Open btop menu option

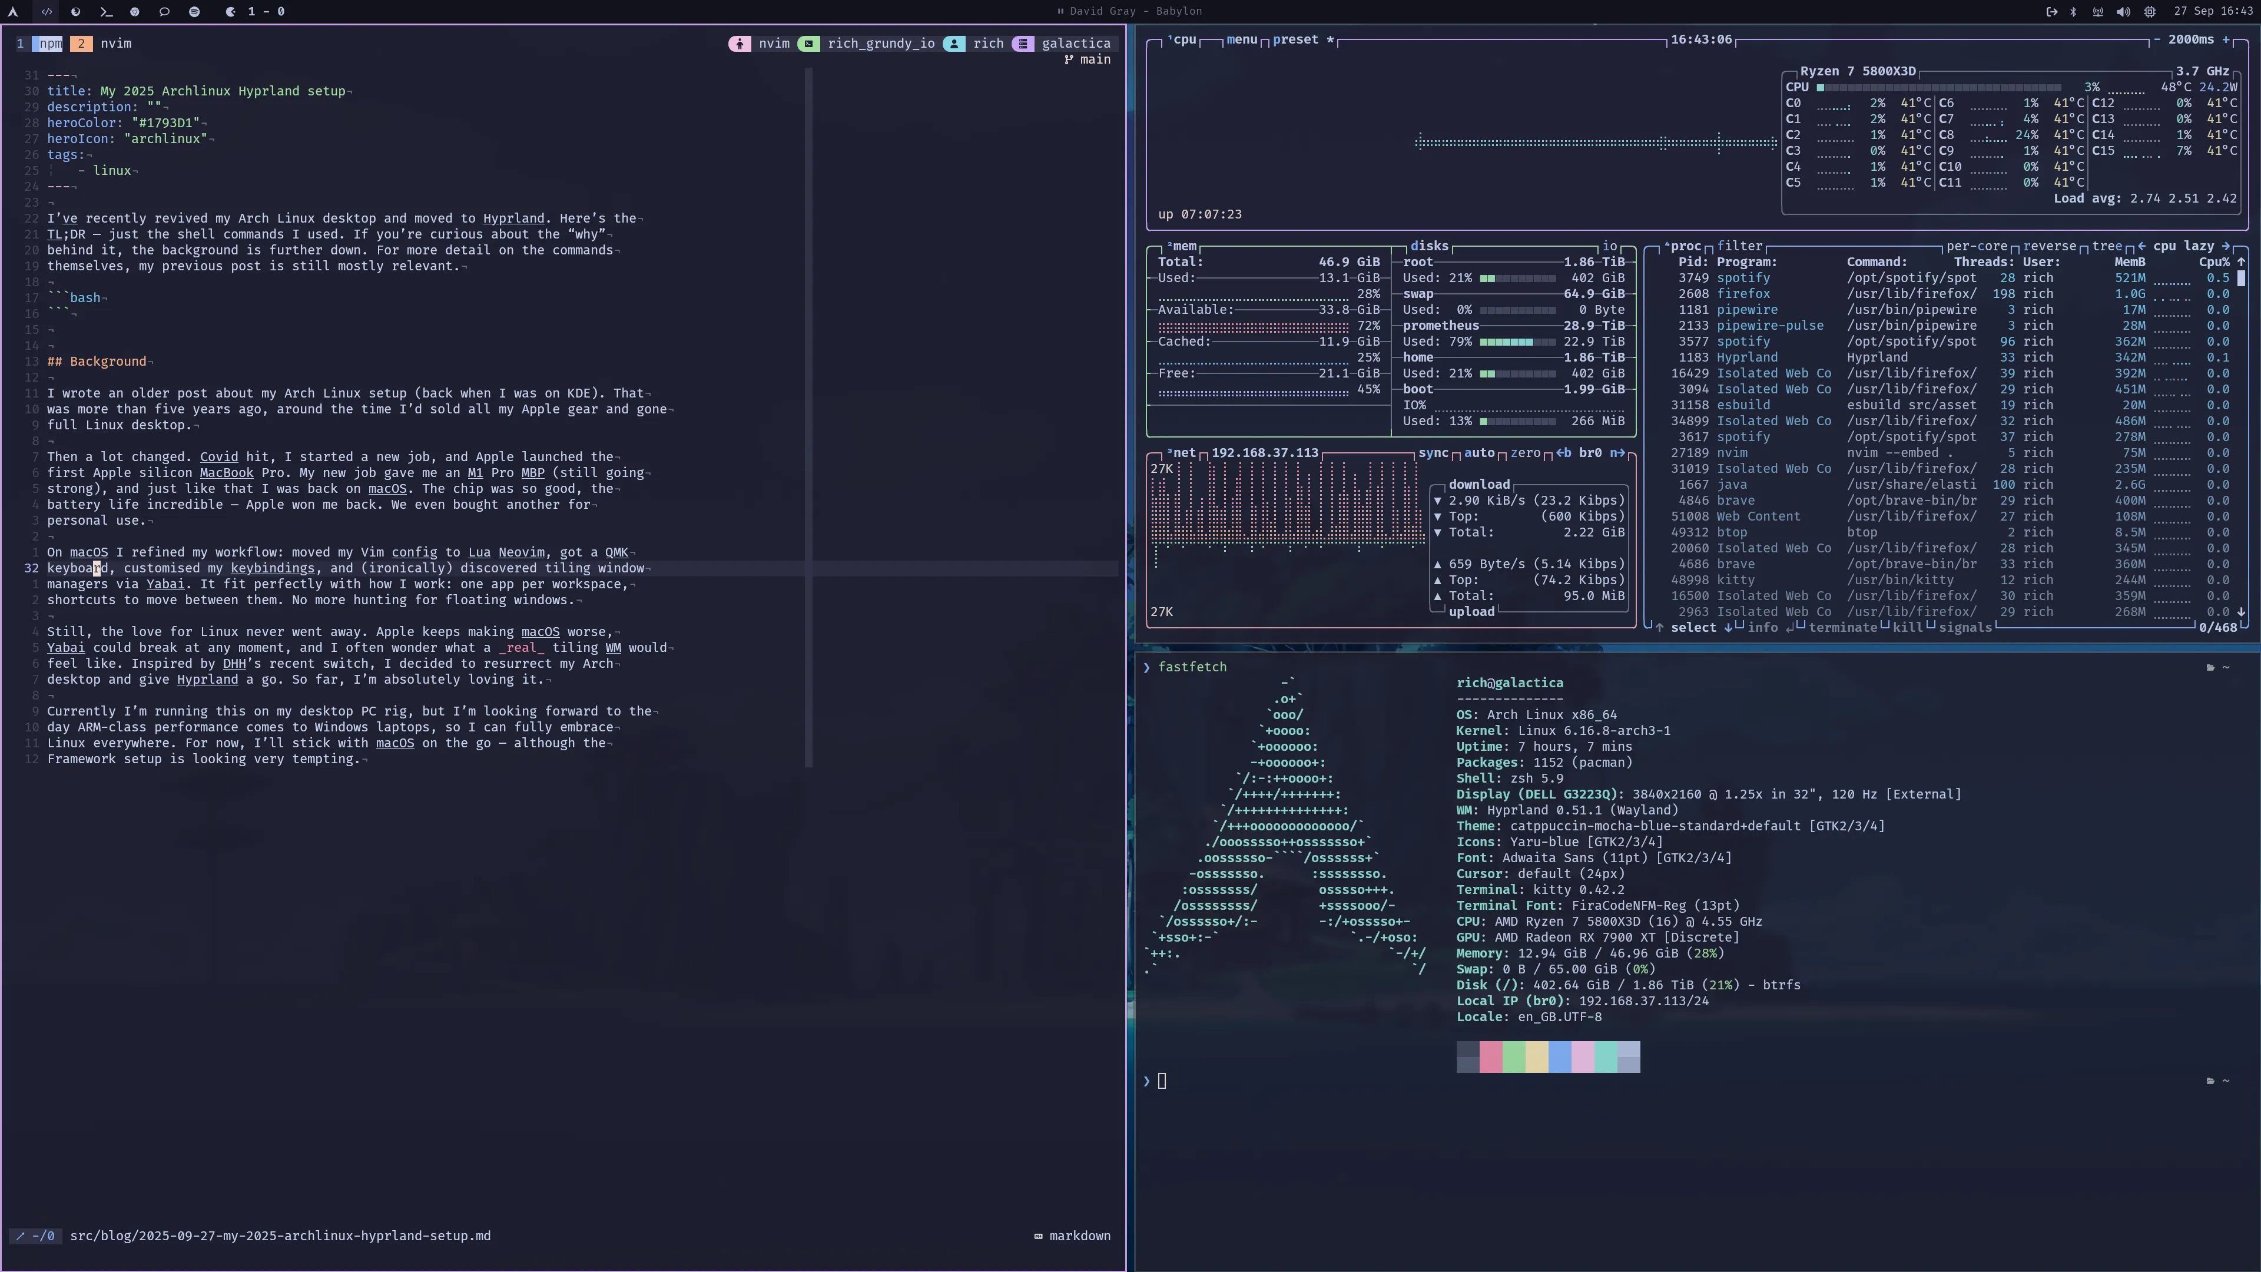(1241, 39)
